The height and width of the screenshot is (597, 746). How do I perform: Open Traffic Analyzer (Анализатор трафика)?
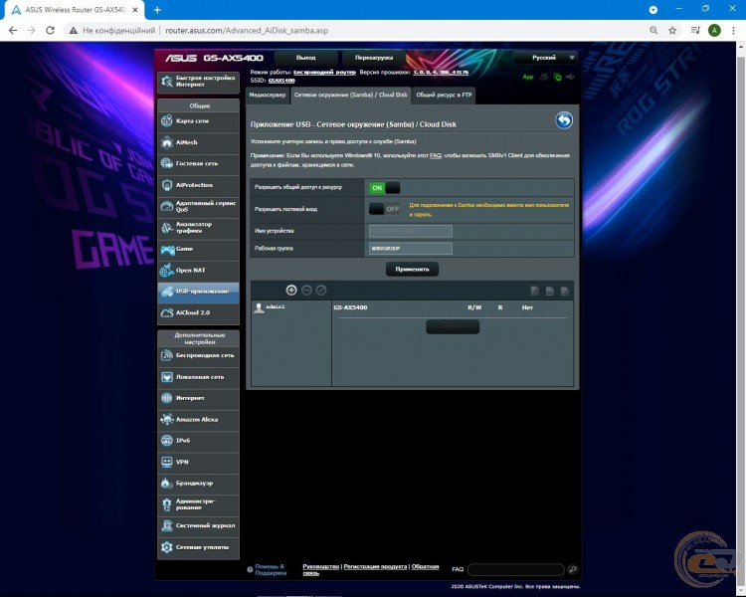[198, 228]
